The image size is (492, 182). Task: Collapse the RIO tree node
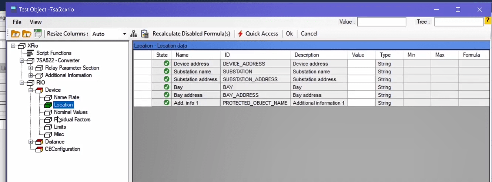pyautogui.click(x=22, y=83)
